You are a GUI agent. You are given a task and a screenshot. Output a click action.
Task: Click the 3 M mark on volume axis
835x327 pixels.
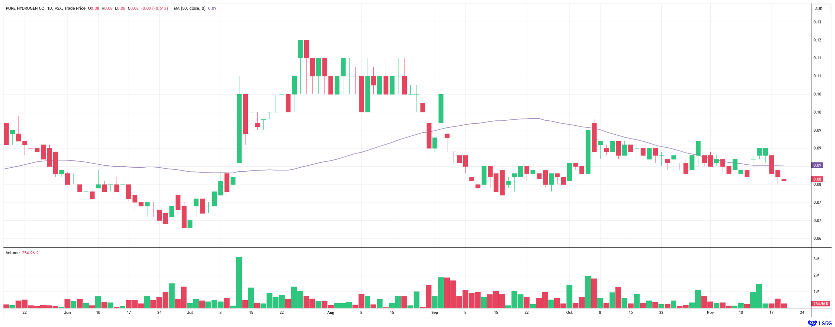(x=816, y=259)
